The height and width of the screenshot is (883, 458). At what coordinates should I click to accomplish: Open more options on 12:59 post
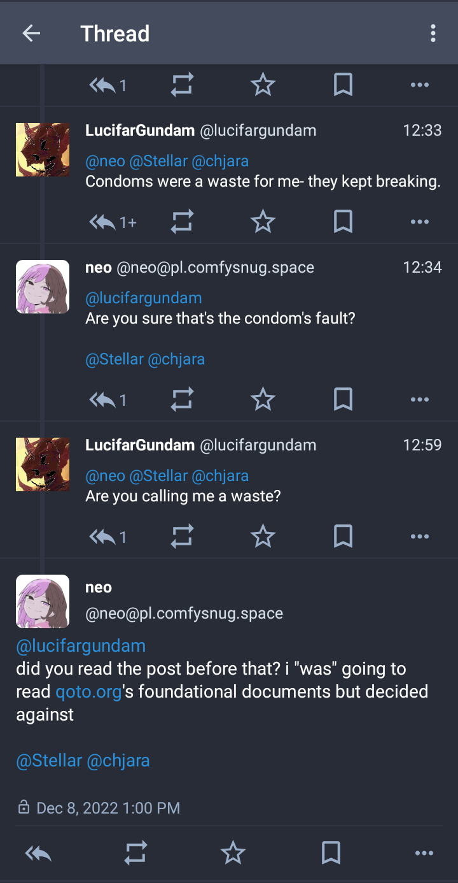point(419,537)
